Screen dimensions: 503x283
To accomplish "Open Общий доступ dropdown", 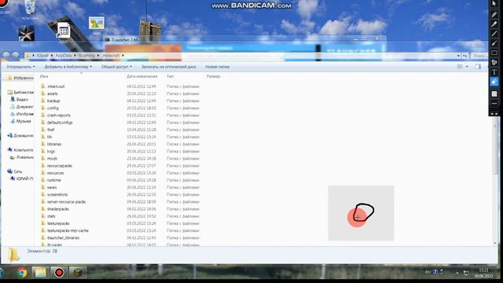I will (116, 67).
